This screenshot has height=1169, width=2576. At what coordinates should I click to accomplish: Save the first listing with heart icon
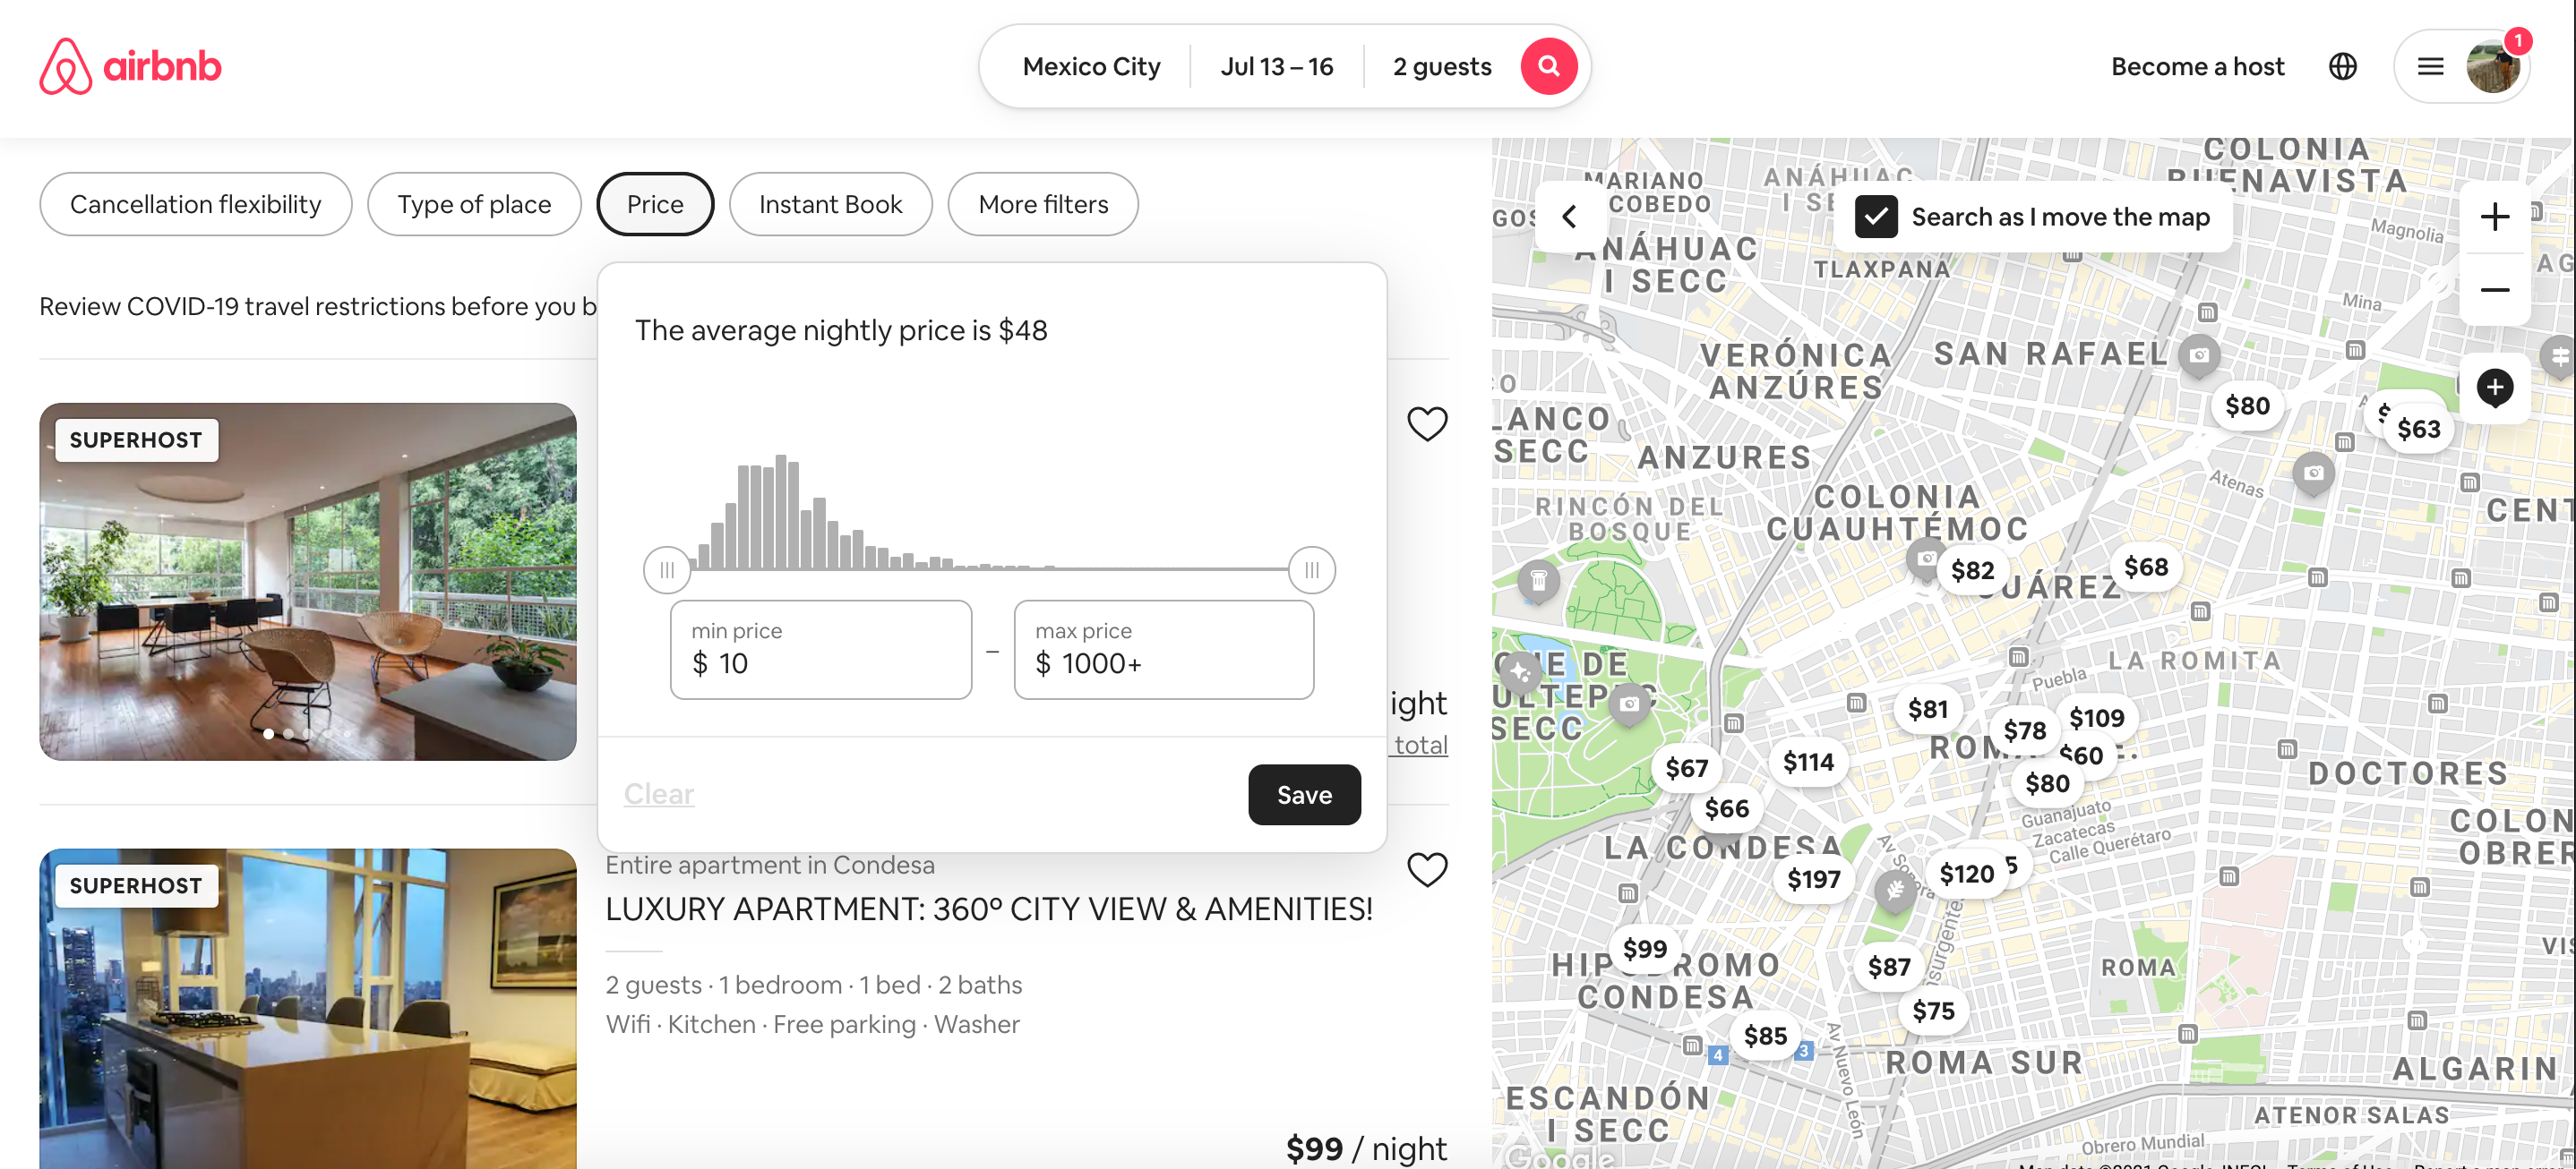pos(1426,423)
